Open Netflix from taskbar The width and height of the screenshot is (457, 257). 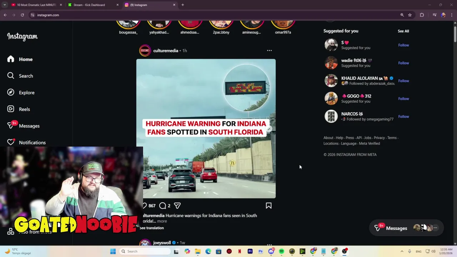pyautogui.click(x=240, y=251)
